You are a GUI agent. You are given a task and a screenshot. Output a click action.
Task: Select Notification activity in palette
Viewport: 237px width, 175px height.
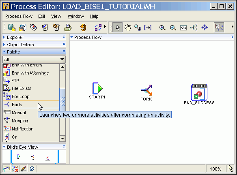pyautogui.click(x=31, y=129)
